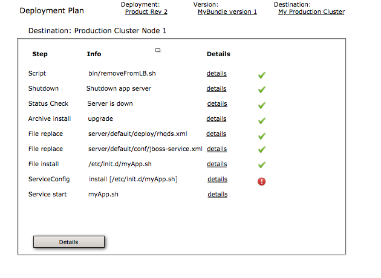Screen dimensions: 381x278
Task: Select the myApp.sh Service start info
Action: click(103, 195)
